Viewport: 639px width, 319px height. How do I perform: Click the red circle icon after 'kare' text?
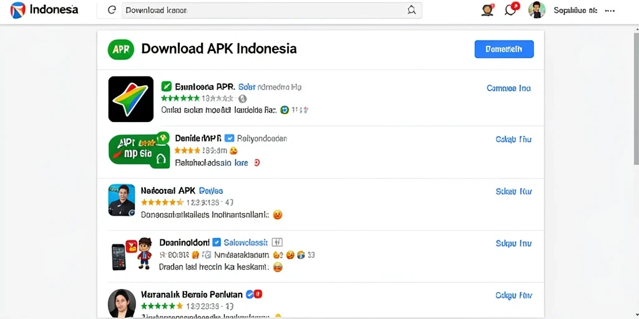256,163
